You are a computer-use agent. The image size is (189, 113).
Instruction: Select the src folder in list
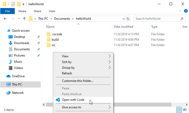coord(53,45)
